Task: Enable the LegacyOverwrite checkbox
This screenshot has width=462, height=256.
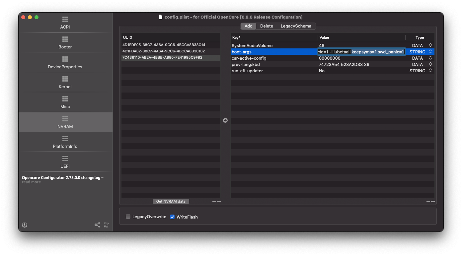Action: click(x=128, y=217)
